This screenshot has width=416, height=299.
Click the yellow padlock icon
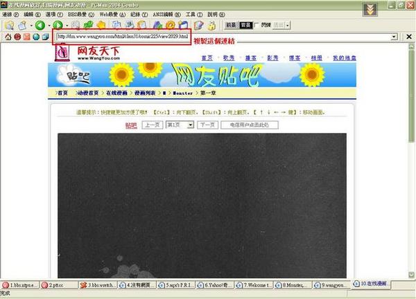211,26
